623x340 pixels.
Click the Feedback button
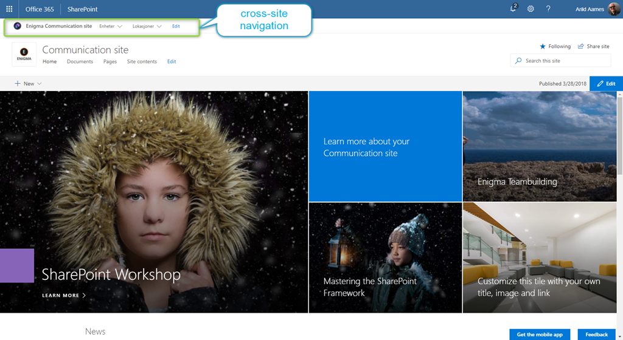[596, 335]
